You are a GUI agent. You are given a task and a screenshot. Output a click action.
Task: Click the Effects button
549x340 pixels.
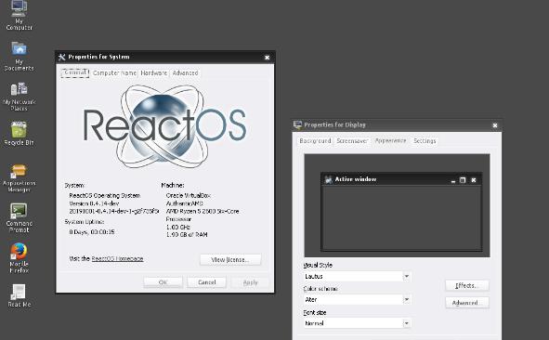click(467, 285)
